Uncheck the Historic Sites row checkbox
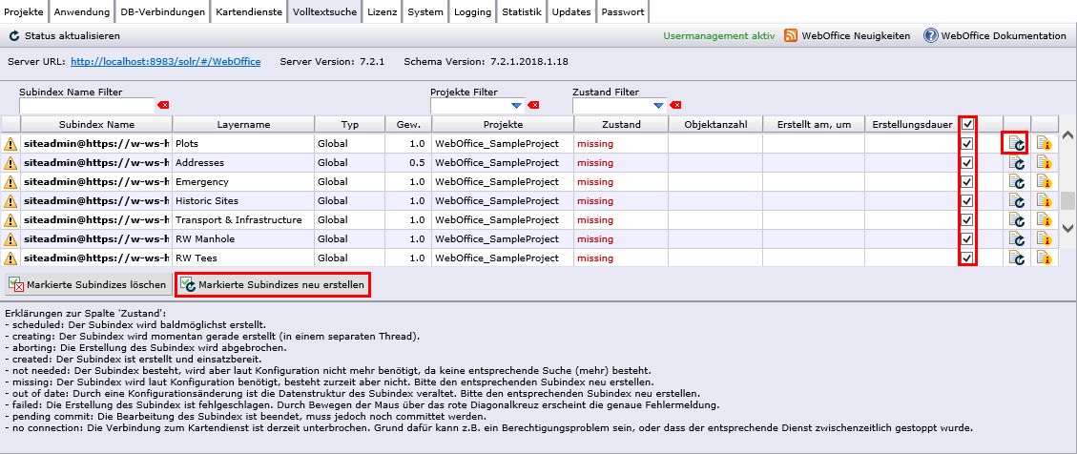This screenshot has height=454, width=1077. tap(968, 201)
